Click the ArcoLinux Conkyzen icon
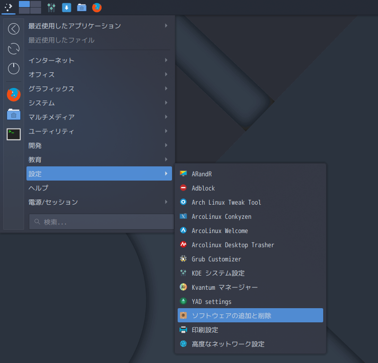Viewport: 378px width, 363px height. [x=183, y=216]
